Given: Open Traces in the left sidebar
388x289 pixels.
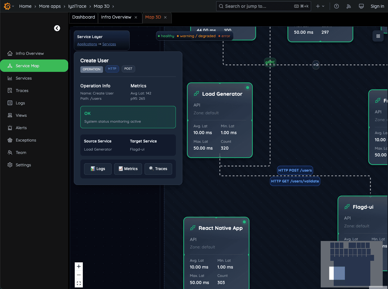Looking at the screenshot, I should (x=22, y=90).
